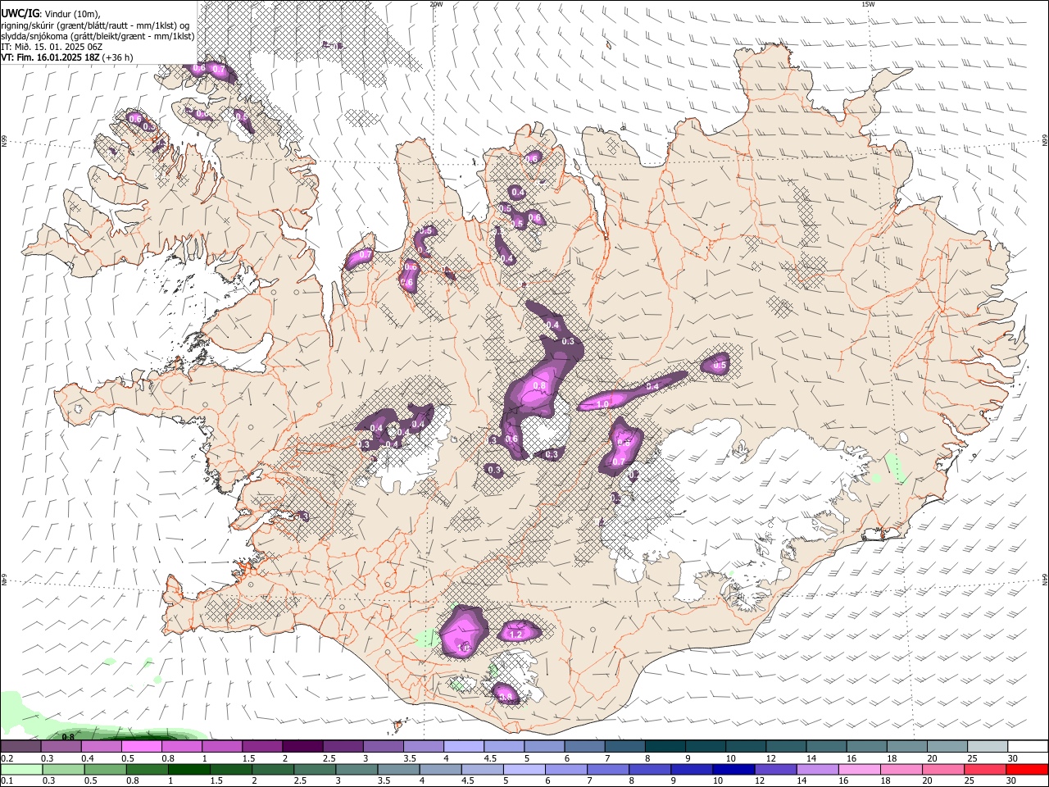Select the darkest purple 2 snow legend swatch
Screen dimensions: 1049x787
[x=302, y=746]
